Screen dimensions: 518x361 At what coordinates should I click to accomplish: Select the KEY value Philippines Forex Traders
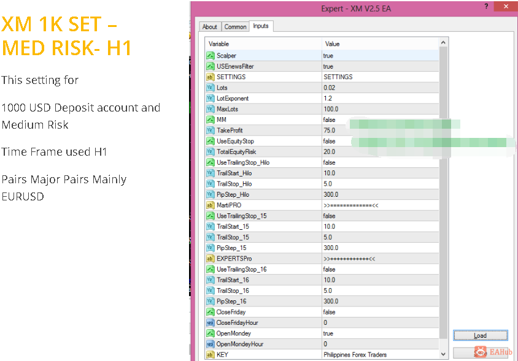[x=381, y=355]
